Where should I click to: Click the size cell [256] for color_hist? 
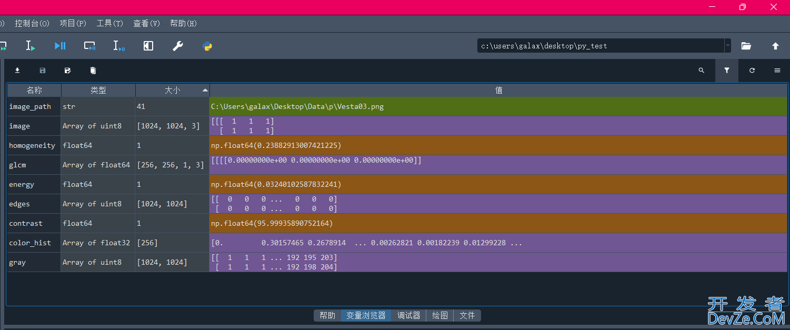tap(173, 243)
